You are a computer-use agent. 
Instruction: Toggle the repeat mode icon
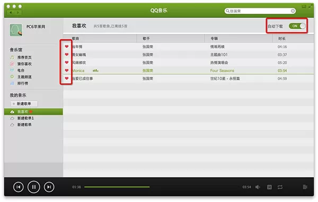pos(280,187)
